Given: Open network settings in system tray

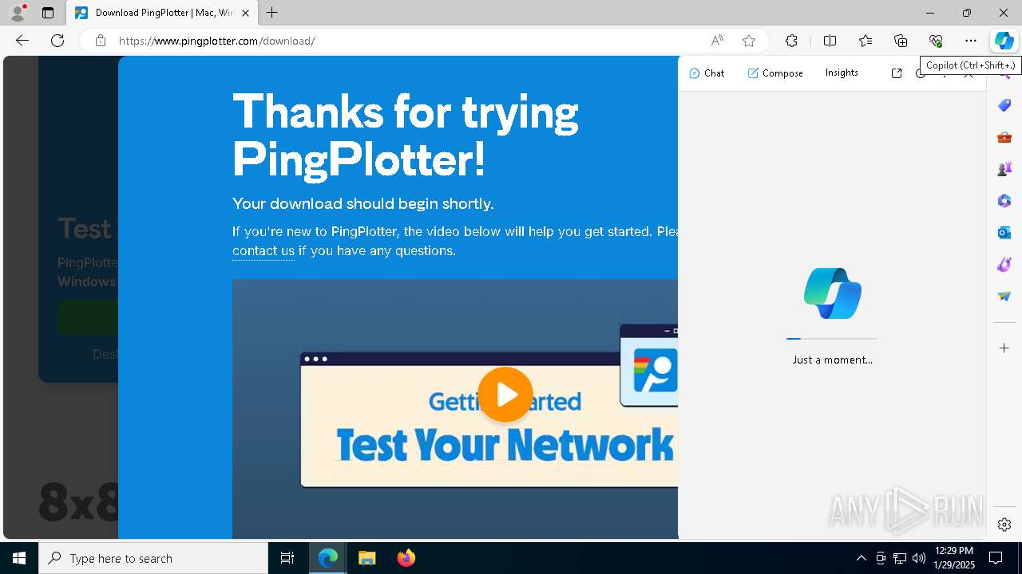Looking at the screenshot, I should [x=899, y=558].
